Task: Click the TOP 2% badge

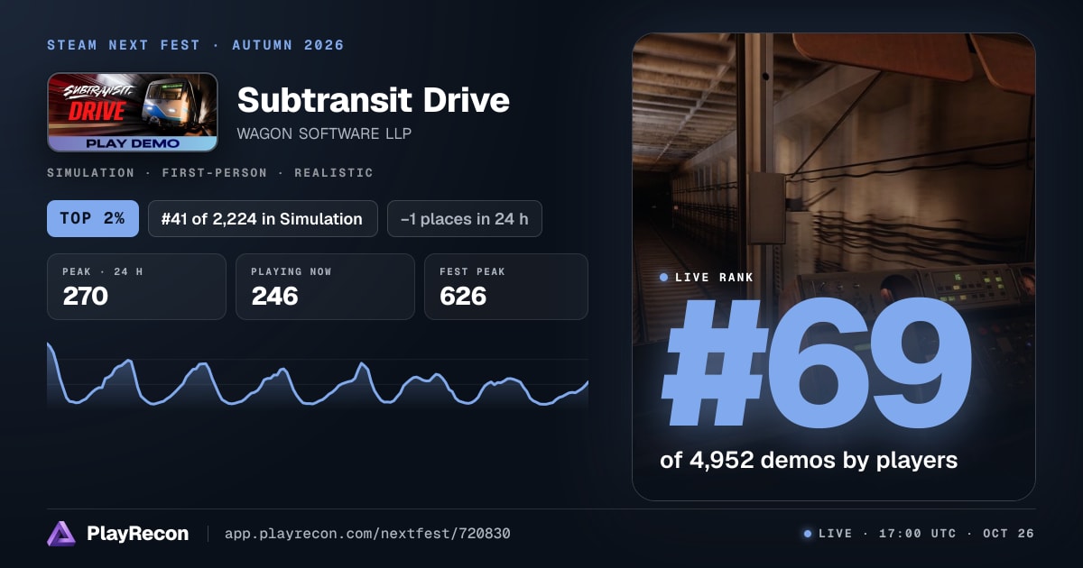Action: (x=93, y=218)
